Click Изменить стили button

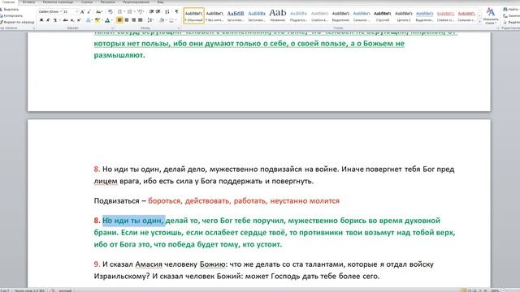point(491,16)
